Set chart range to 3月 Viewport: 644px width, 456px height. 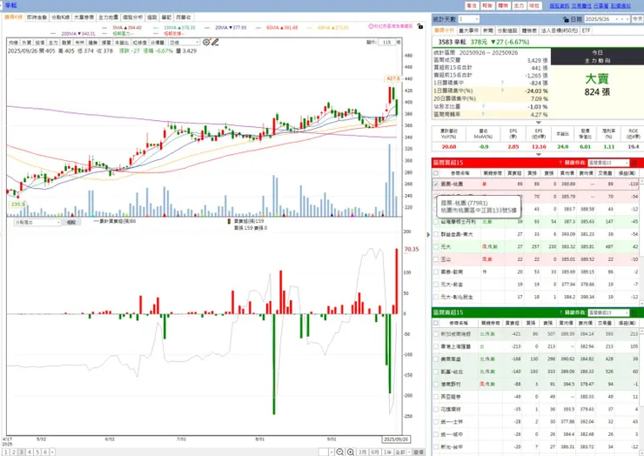point(362,452)
